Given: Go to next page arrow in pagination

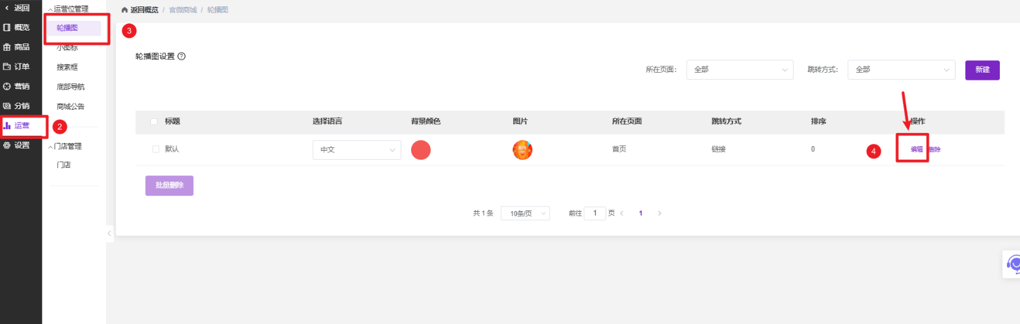Looking at the screenshot, I should pyautogui.click(x=660, y=213).
